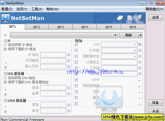165x121 pixels.
Task: Click the circular plus icon in IP section
Action: [6, 68]
